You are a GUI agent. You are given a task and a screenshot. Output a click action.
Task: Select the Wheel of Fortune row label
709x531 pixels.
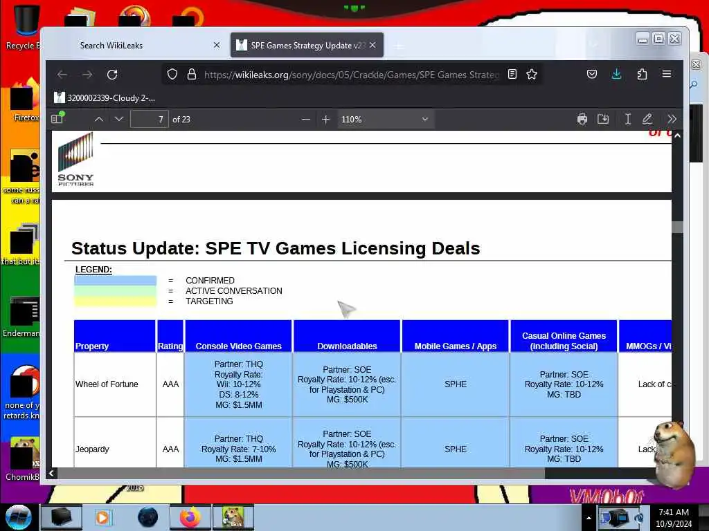point(107,384)
